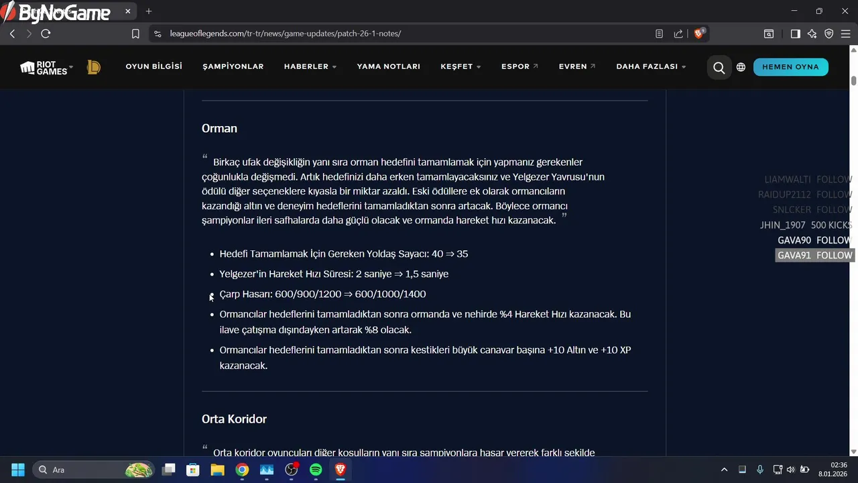Open the browser main menu

(845, 34)
